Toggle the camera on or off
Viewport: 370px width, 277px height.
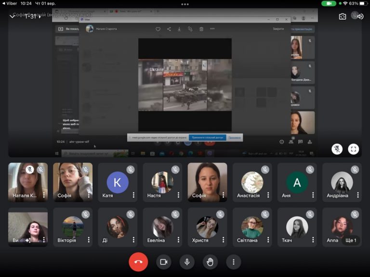click(164, 262)
